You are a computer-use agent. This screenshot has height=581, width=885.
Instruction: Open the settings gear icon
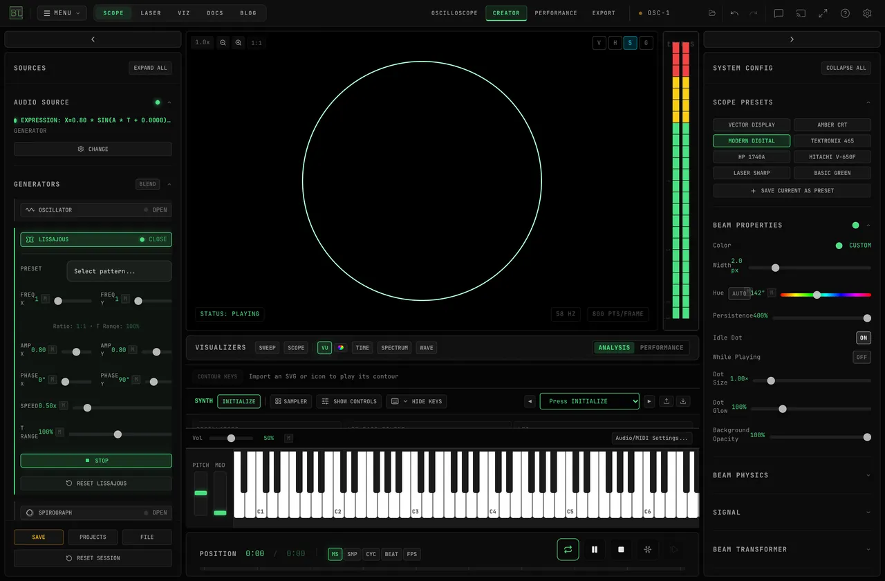tap(867, 13)
